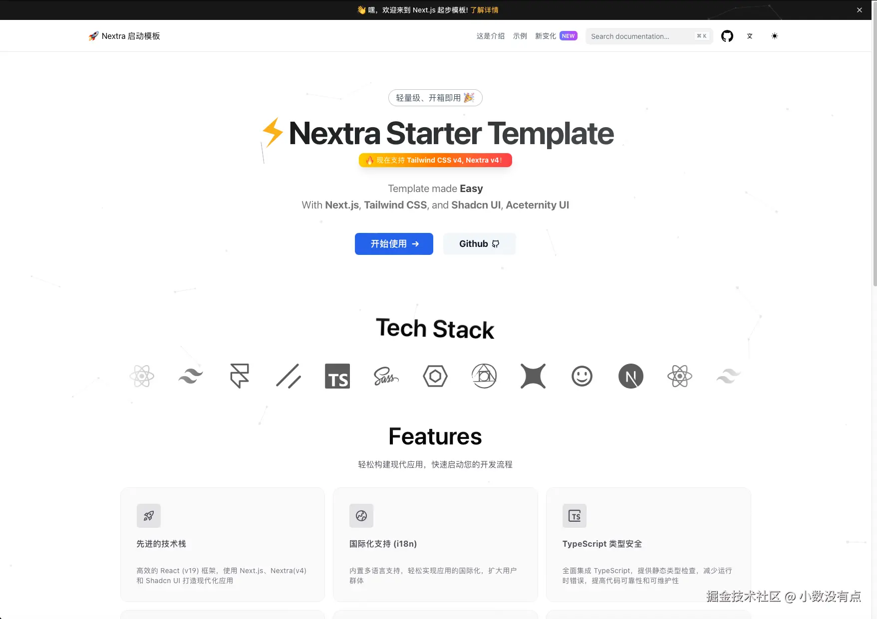Click the faded React logo beginning the Tech Stack row
This screenshot has height=619, width=877.
(x=142, y=376)
